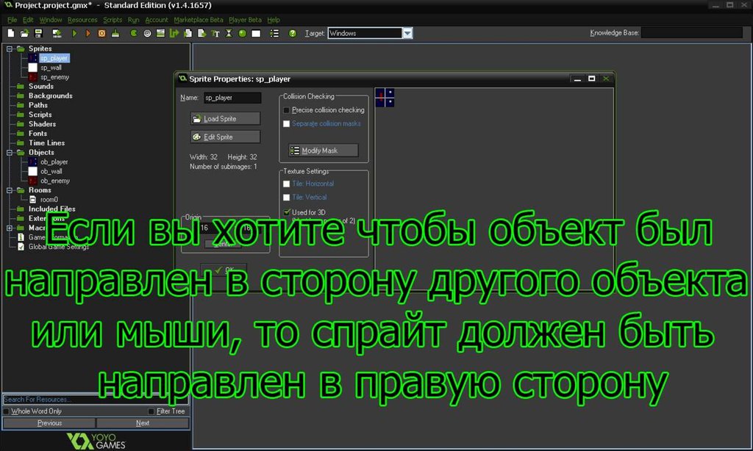This screenshot has width=753, height=451.
Task: Open the Scripts menu
Action: (x=113, y=20)
